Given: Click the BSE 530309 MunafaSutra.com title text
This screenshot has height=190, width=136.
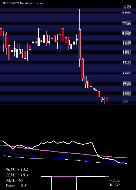Looking at the screenshot, I should (x=23, y=3).
